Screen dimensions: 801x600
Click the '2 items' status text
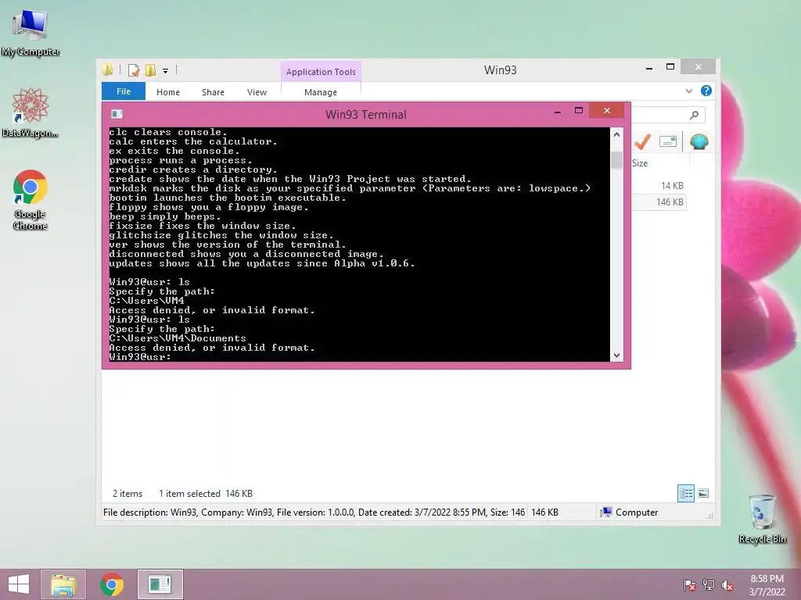click(128, 494)
